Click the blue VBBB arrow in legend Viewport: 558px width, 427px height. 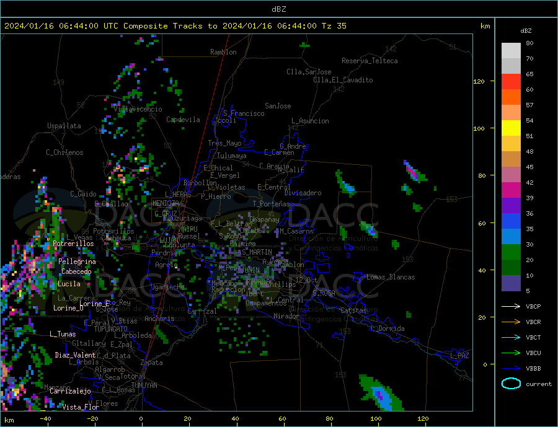pos(511,368)
